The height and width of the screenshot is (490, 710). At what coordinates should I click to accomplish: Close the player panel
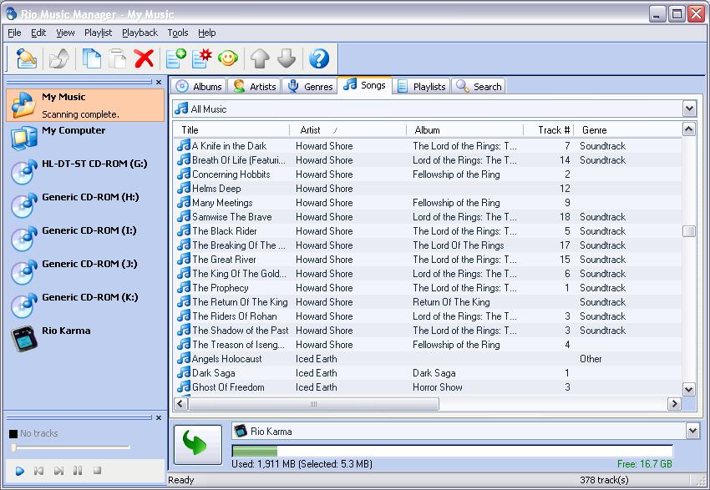coord(159,418)
